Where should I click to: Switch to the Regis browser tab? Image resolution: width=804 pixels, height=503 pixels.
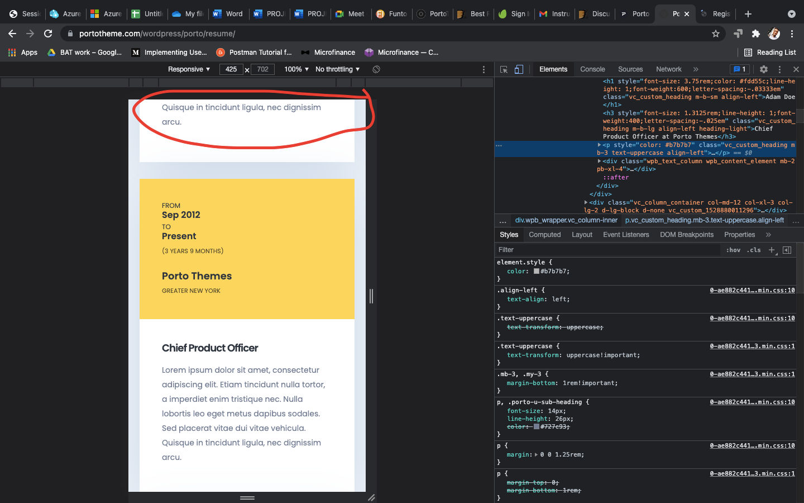coord(716,13)
